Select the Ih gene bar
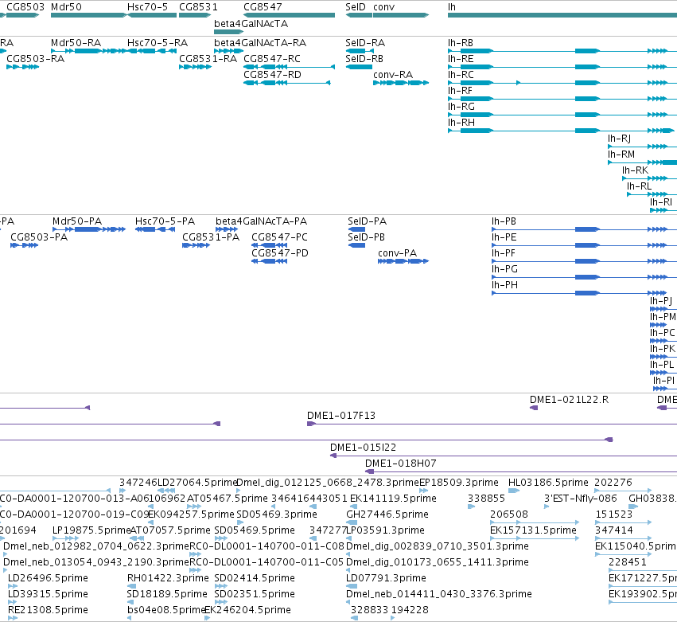The image size is (677, 622). [x=562, y=15]
